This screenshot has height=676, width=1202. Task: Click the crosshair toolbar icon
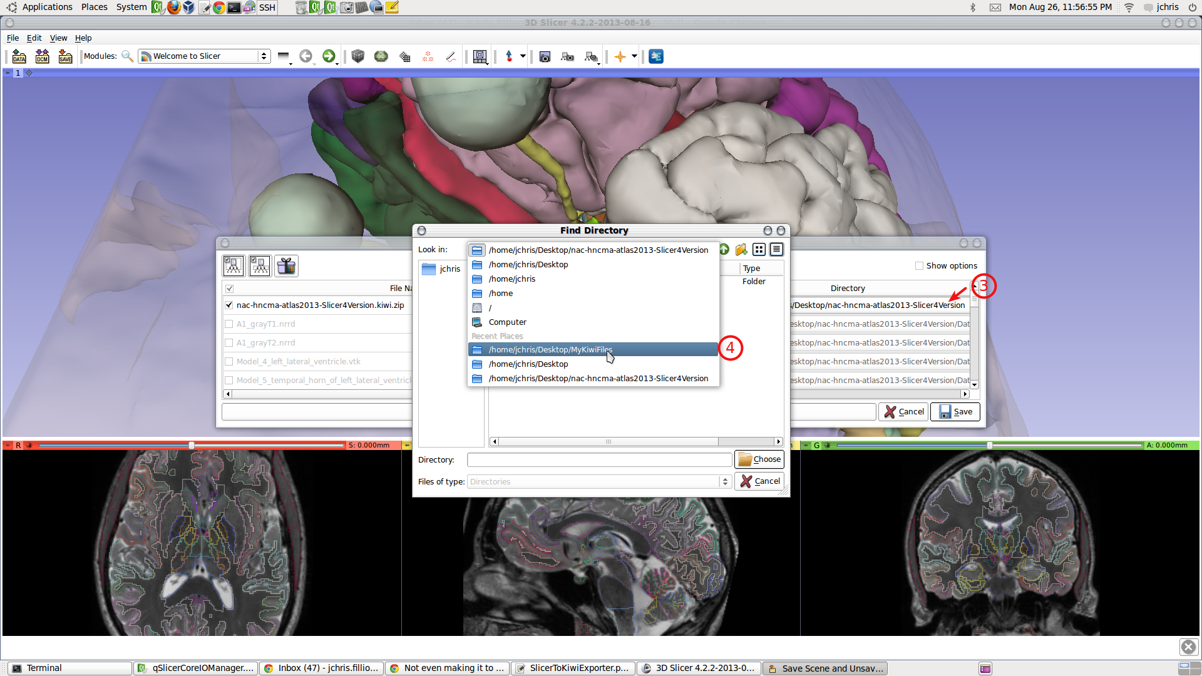(620, 56)
